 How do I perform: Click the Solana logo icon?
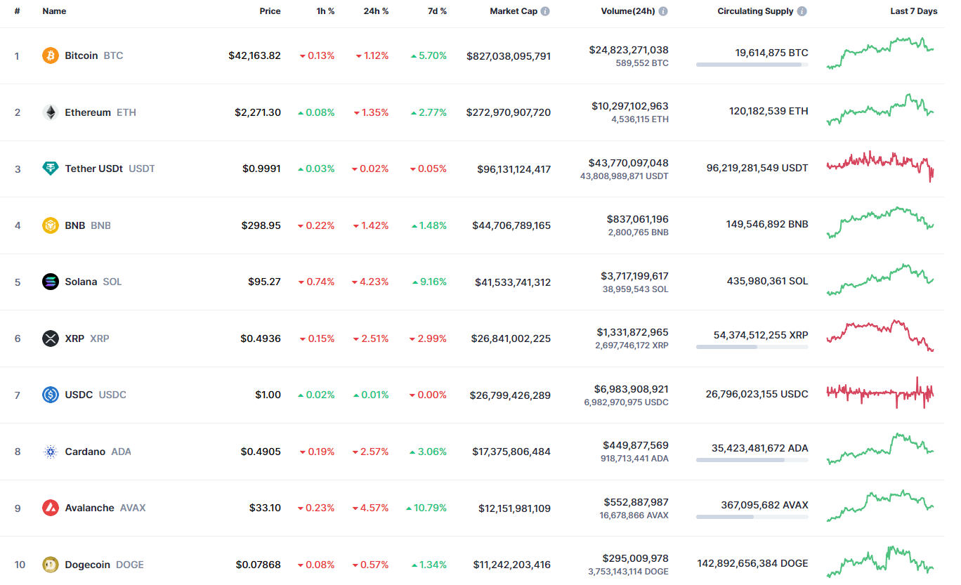pyautogui.click(x=51, y=282)
